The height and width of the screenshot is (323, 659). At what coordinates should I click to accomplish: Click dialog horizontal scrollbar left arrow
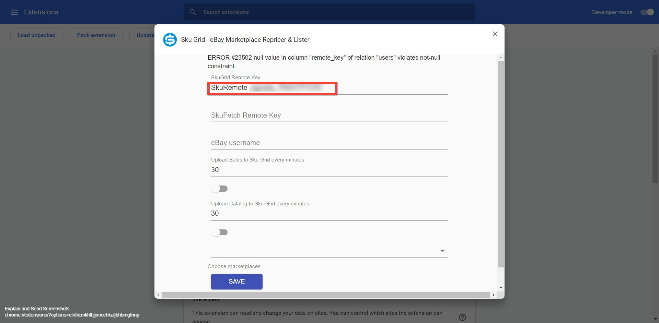point(158,295)
